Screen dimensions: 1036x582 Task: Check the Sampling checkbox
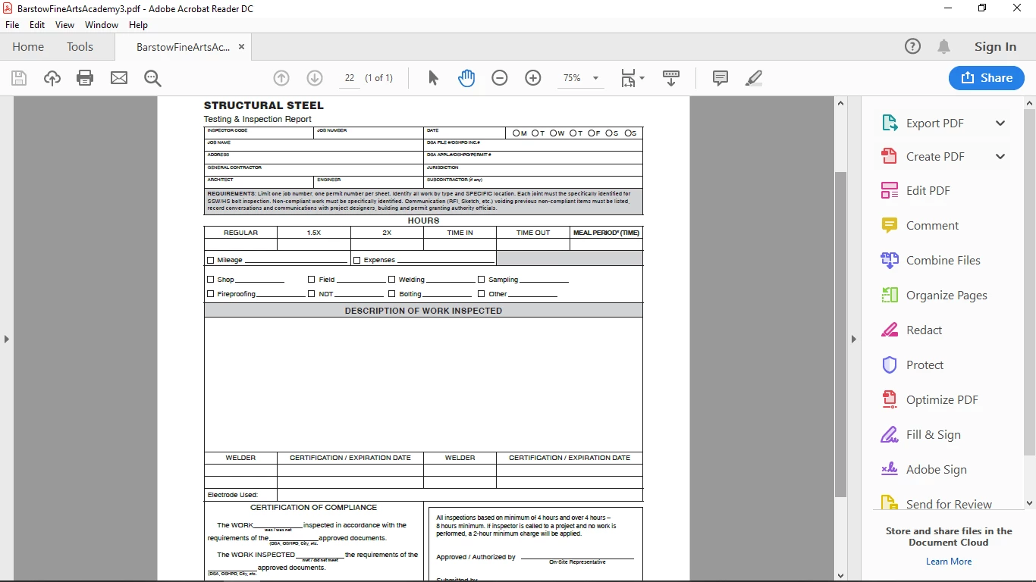click(x=482, y=280)
